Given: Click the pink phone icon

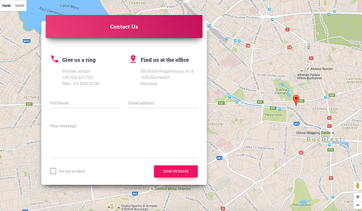Looking at the screenshot, I should click(55, 59).
